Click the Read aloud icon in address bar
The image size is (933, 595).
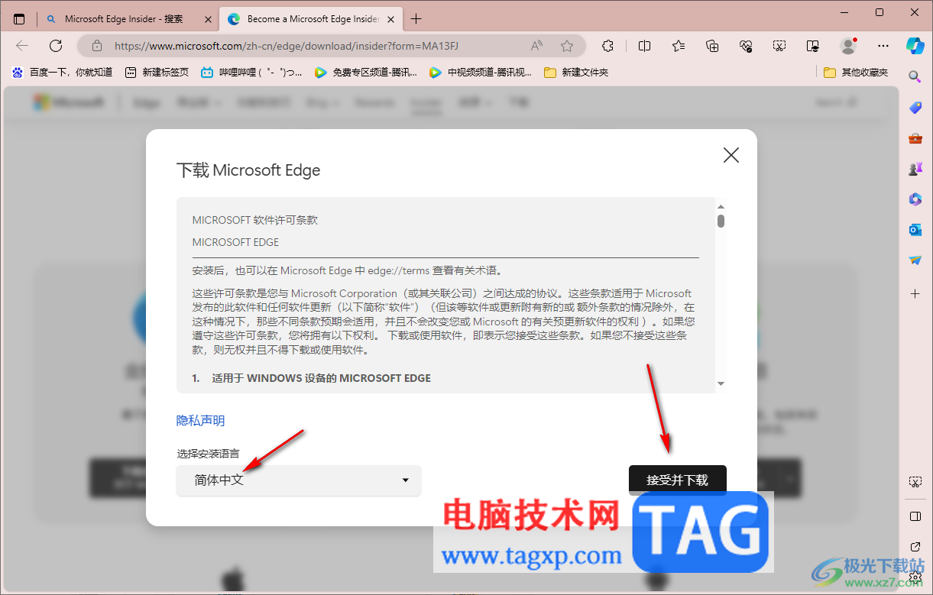pyautogui.click(x=536, y=46)
